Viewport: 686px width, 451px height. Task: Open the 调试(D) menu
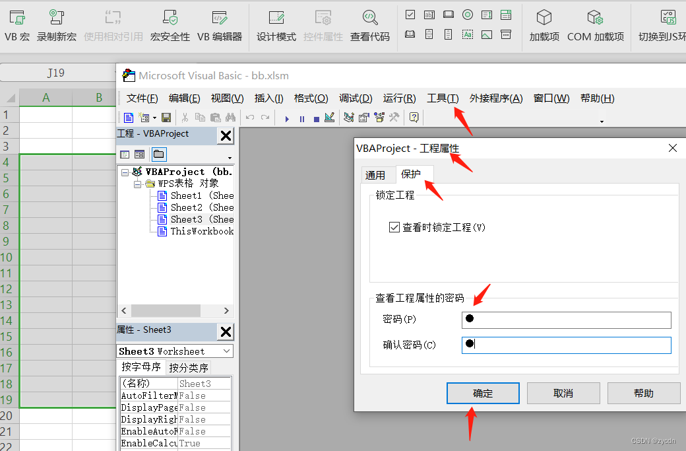(x=356, y=98)
